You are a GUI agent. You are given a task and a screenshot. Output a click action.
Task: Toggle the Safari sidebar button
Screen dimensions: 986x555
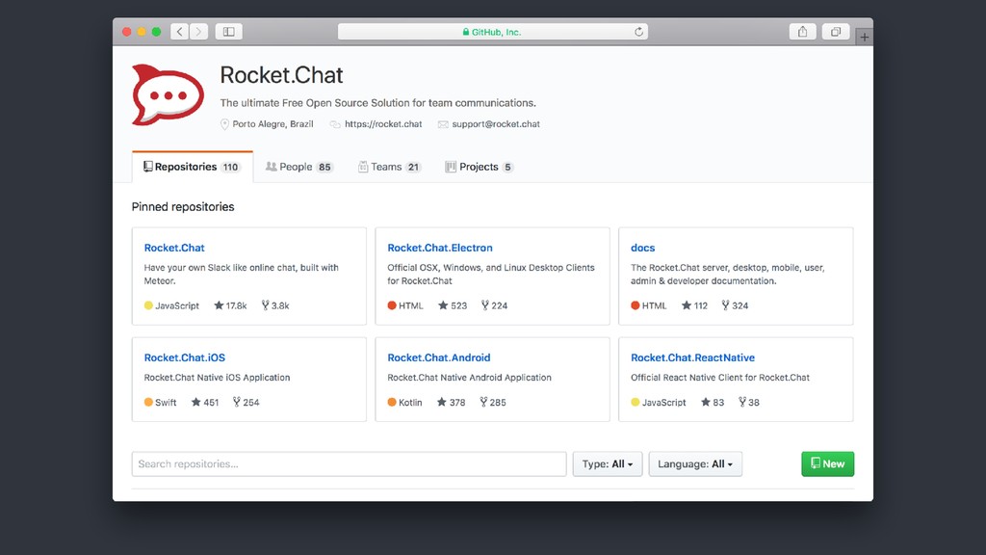pyautogui.click(x=229, y=32)
